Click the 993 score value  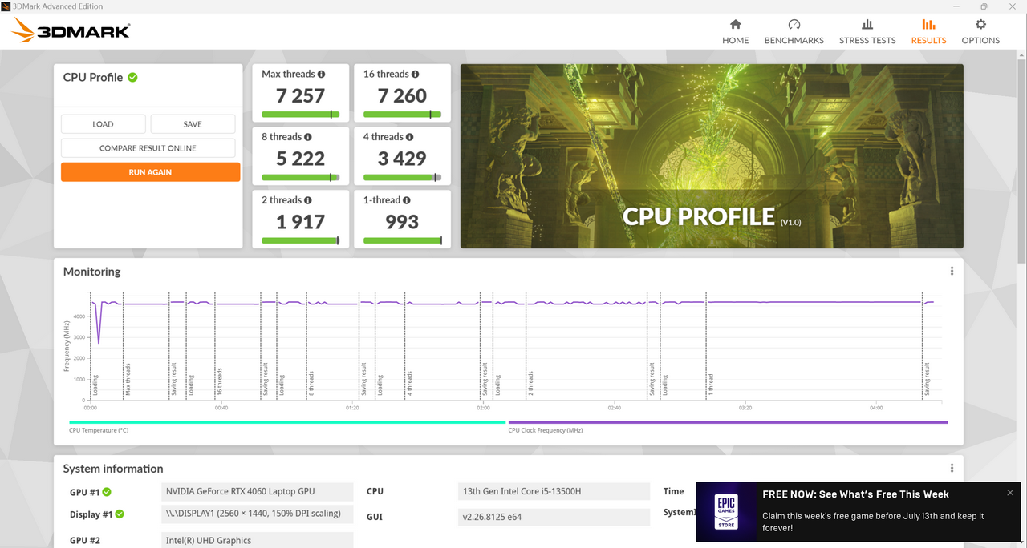point(402,222)
